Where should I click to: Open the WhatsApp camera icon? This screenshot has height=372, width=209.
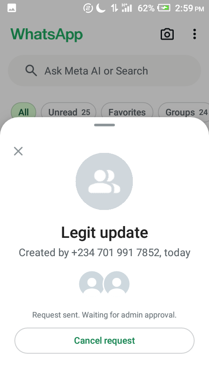click(x=167, y=34)
